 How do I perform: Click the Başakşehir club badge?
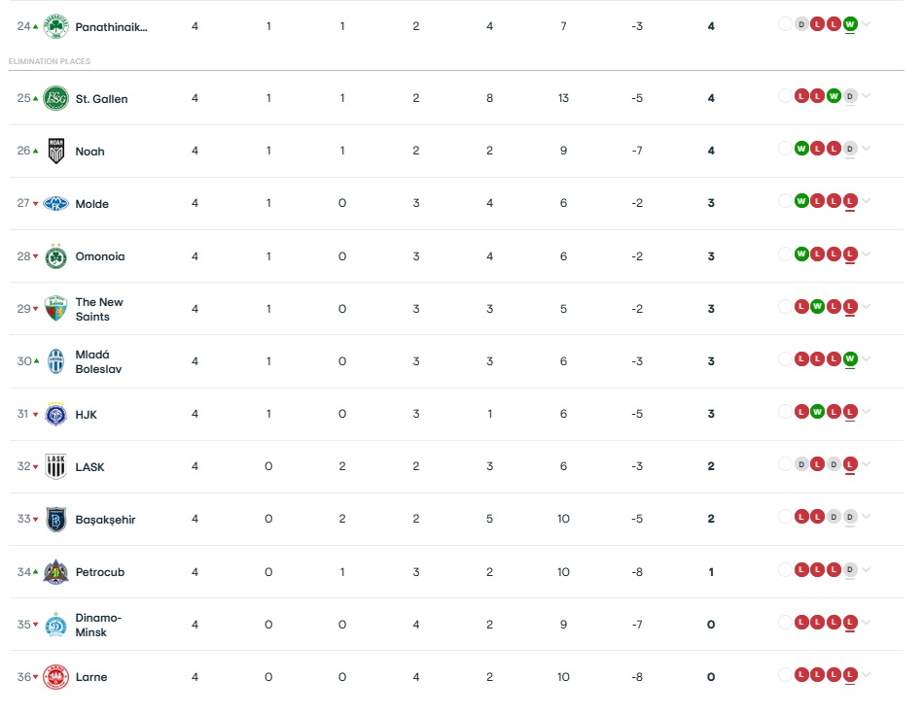pos(56,520)
